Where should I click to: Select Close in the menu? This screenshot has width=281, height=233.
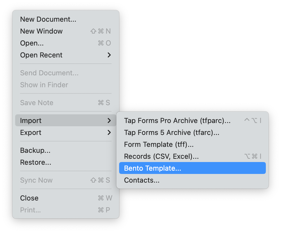point(66,198)
